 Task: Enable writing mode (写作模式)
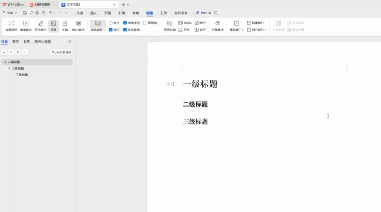point(40,26)
